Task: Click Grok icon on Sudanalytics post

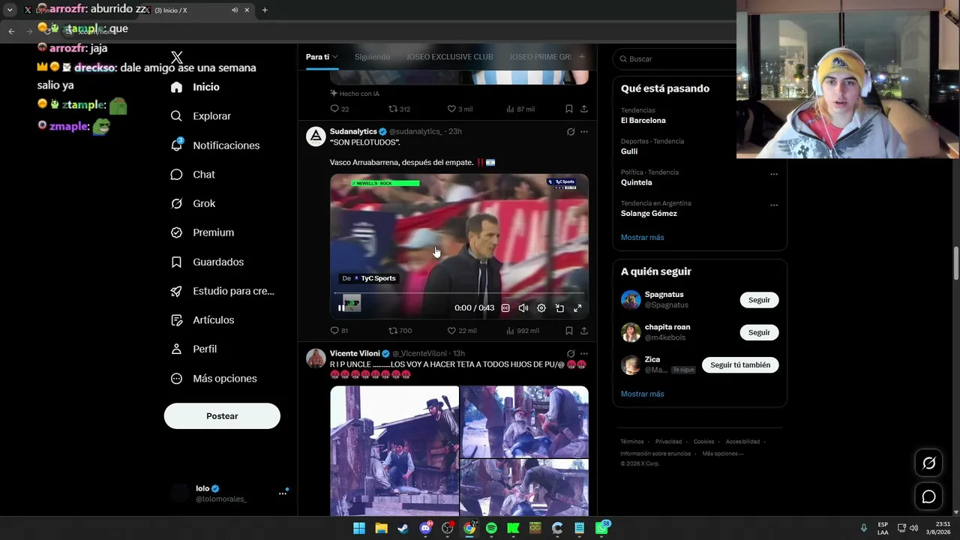Action: pos(571,132)
